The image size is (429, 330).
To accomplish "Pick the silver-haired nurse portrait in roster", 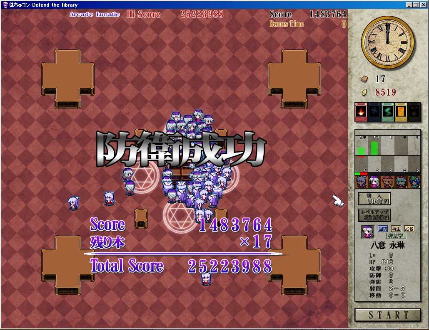I will pos(374,182).
